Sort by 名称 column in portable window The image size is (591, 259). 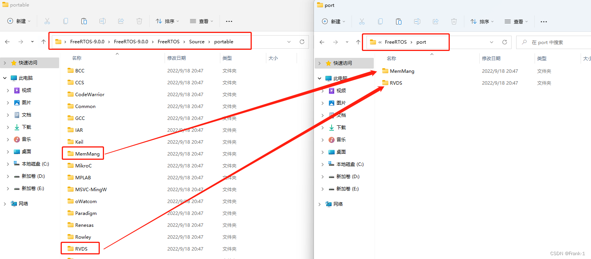click(x=77, y=58)
